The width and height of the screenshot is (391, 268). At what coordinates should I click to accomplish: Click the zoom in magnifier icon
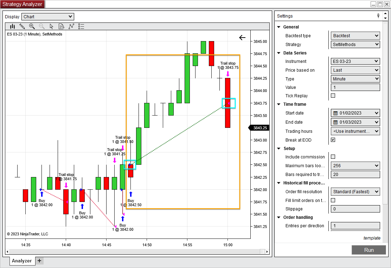[32, 26]
